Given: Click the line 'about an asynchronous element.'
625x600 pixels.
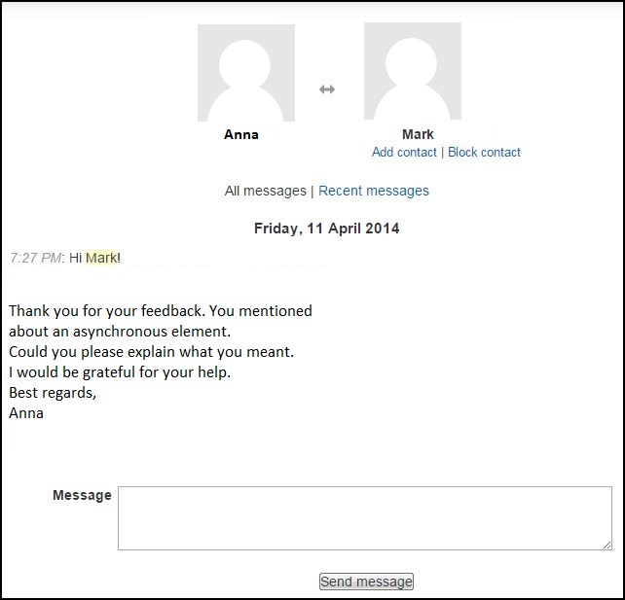Looking at the screenshot, I should 120,332.
